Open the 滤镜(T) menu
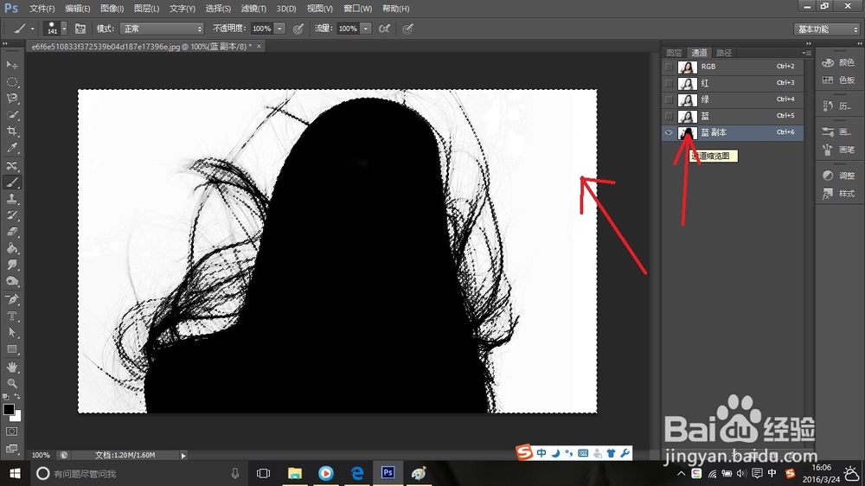The height and width of the screenshot is (486, 865). click(x=253, y=9)
